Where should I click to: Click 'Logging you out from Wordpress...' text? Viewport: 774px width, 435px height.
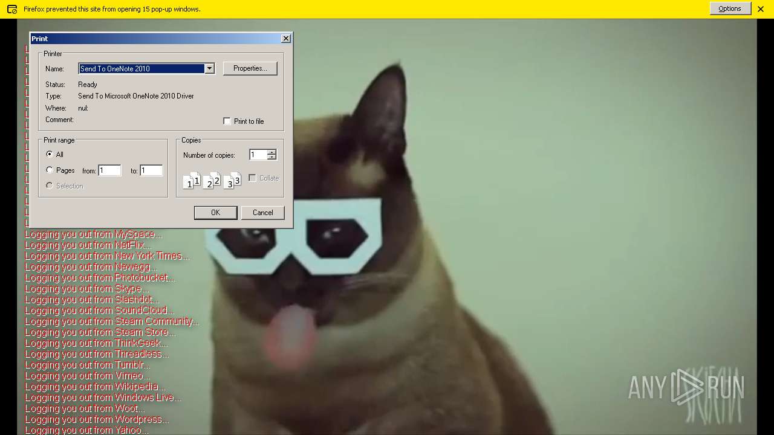click(97, 419)
